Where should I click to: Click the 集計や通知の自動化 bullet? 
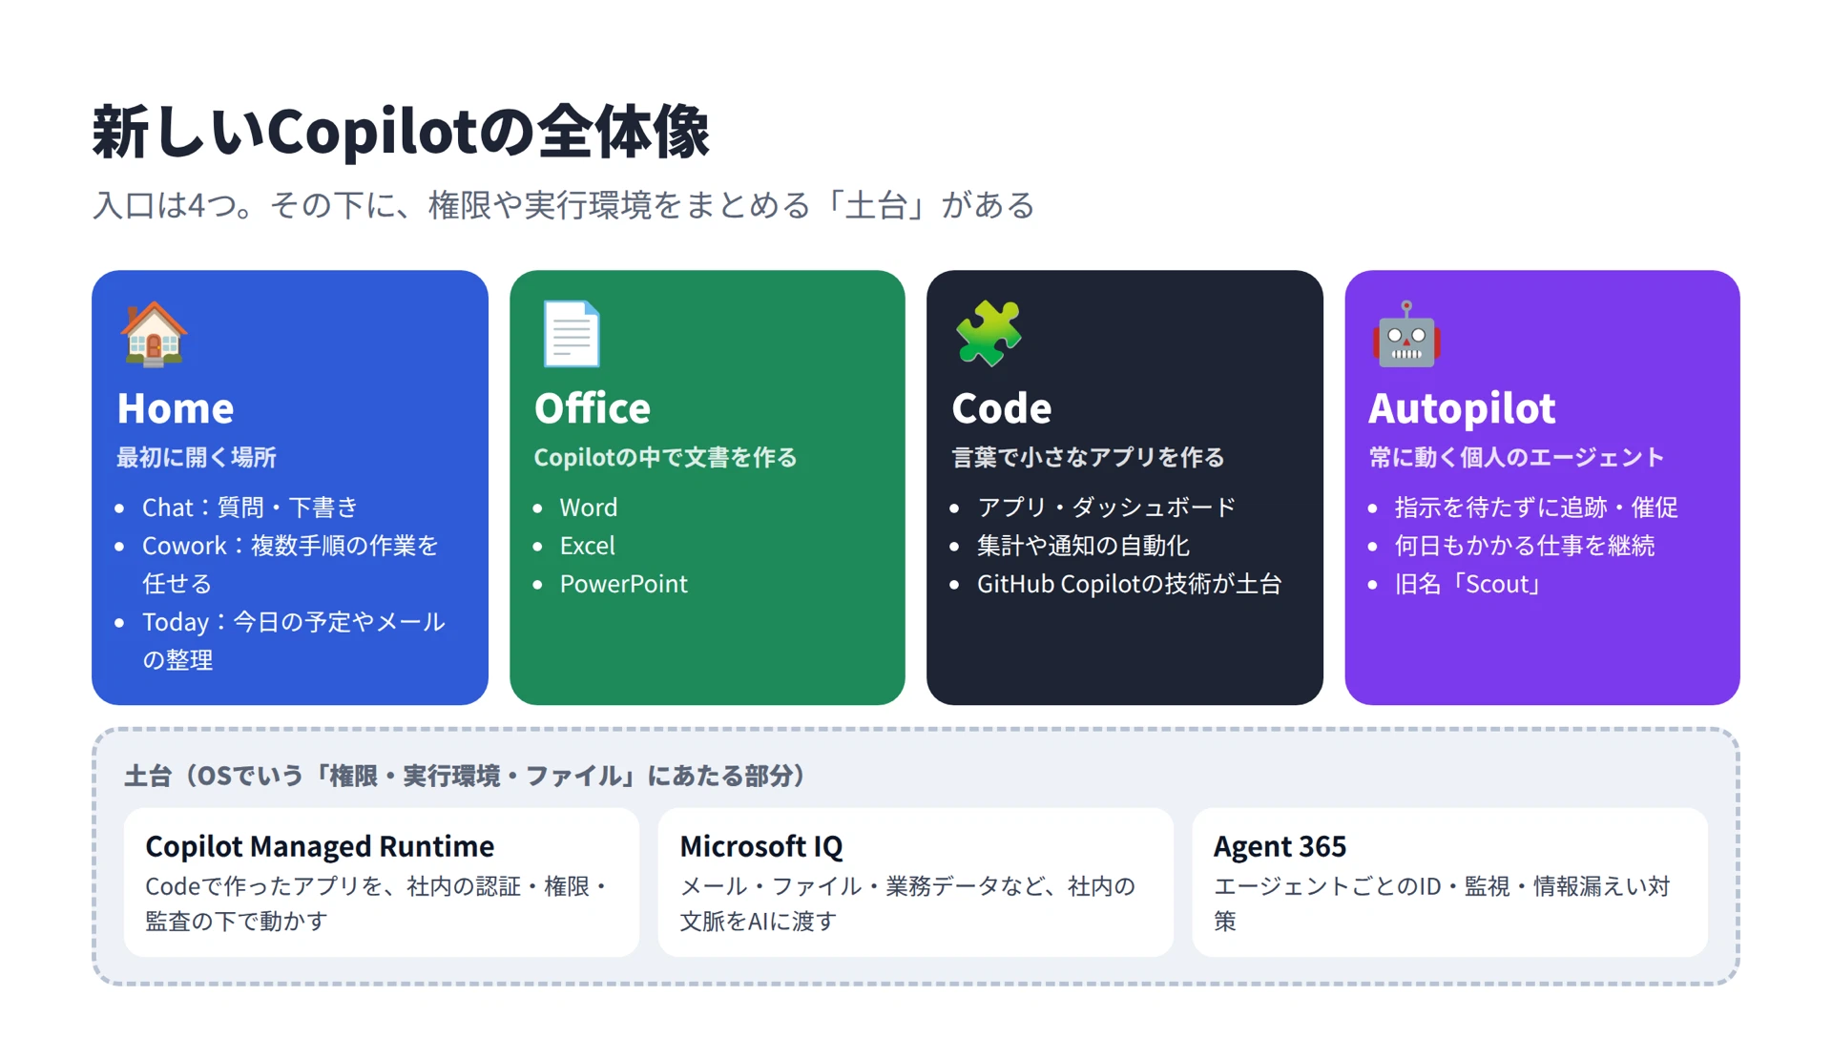(1083, 546)
